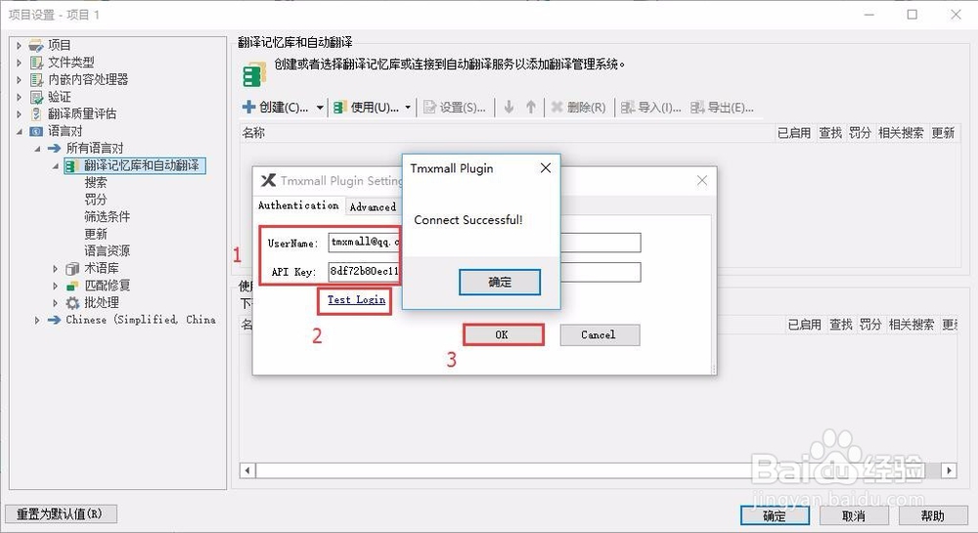The image size is (978, 533).
Task: Click OK in Tmxmall Plugin Setting
Action: (503, 334)
